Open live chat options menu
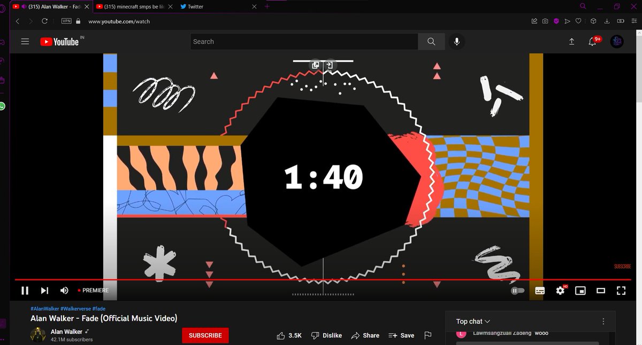642x345 pixels. pos(603,322)
